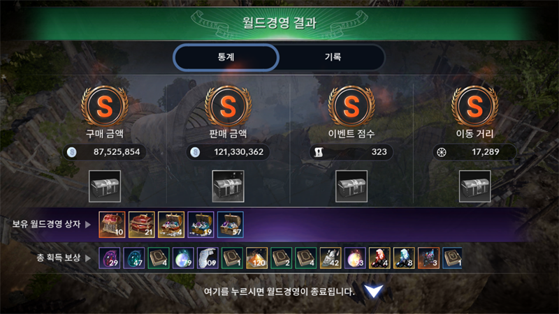Click the golden pile reward with count 120

(x=256, y=257)
